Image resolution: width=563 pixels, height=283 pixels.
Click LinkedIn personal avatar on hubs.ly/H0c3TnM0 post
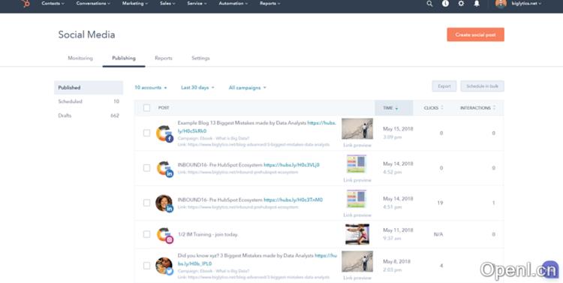164,203
